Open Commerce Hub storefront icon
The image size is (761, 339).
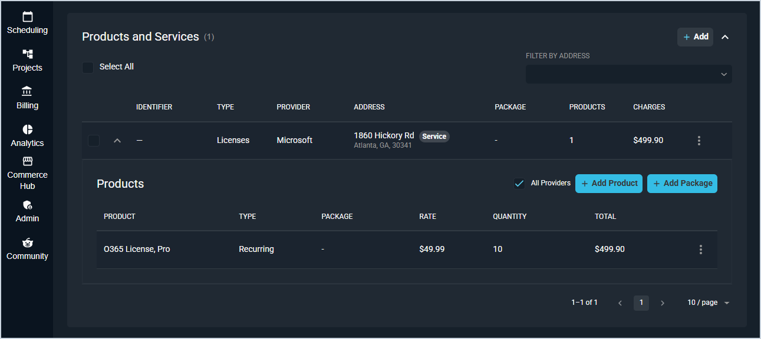pyautogui.click(x=27, y=161)
